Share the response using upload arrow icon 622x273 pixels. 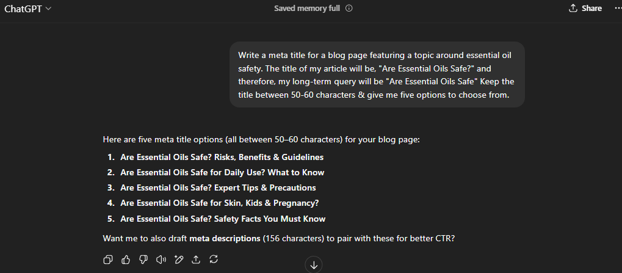coord(196,260)
